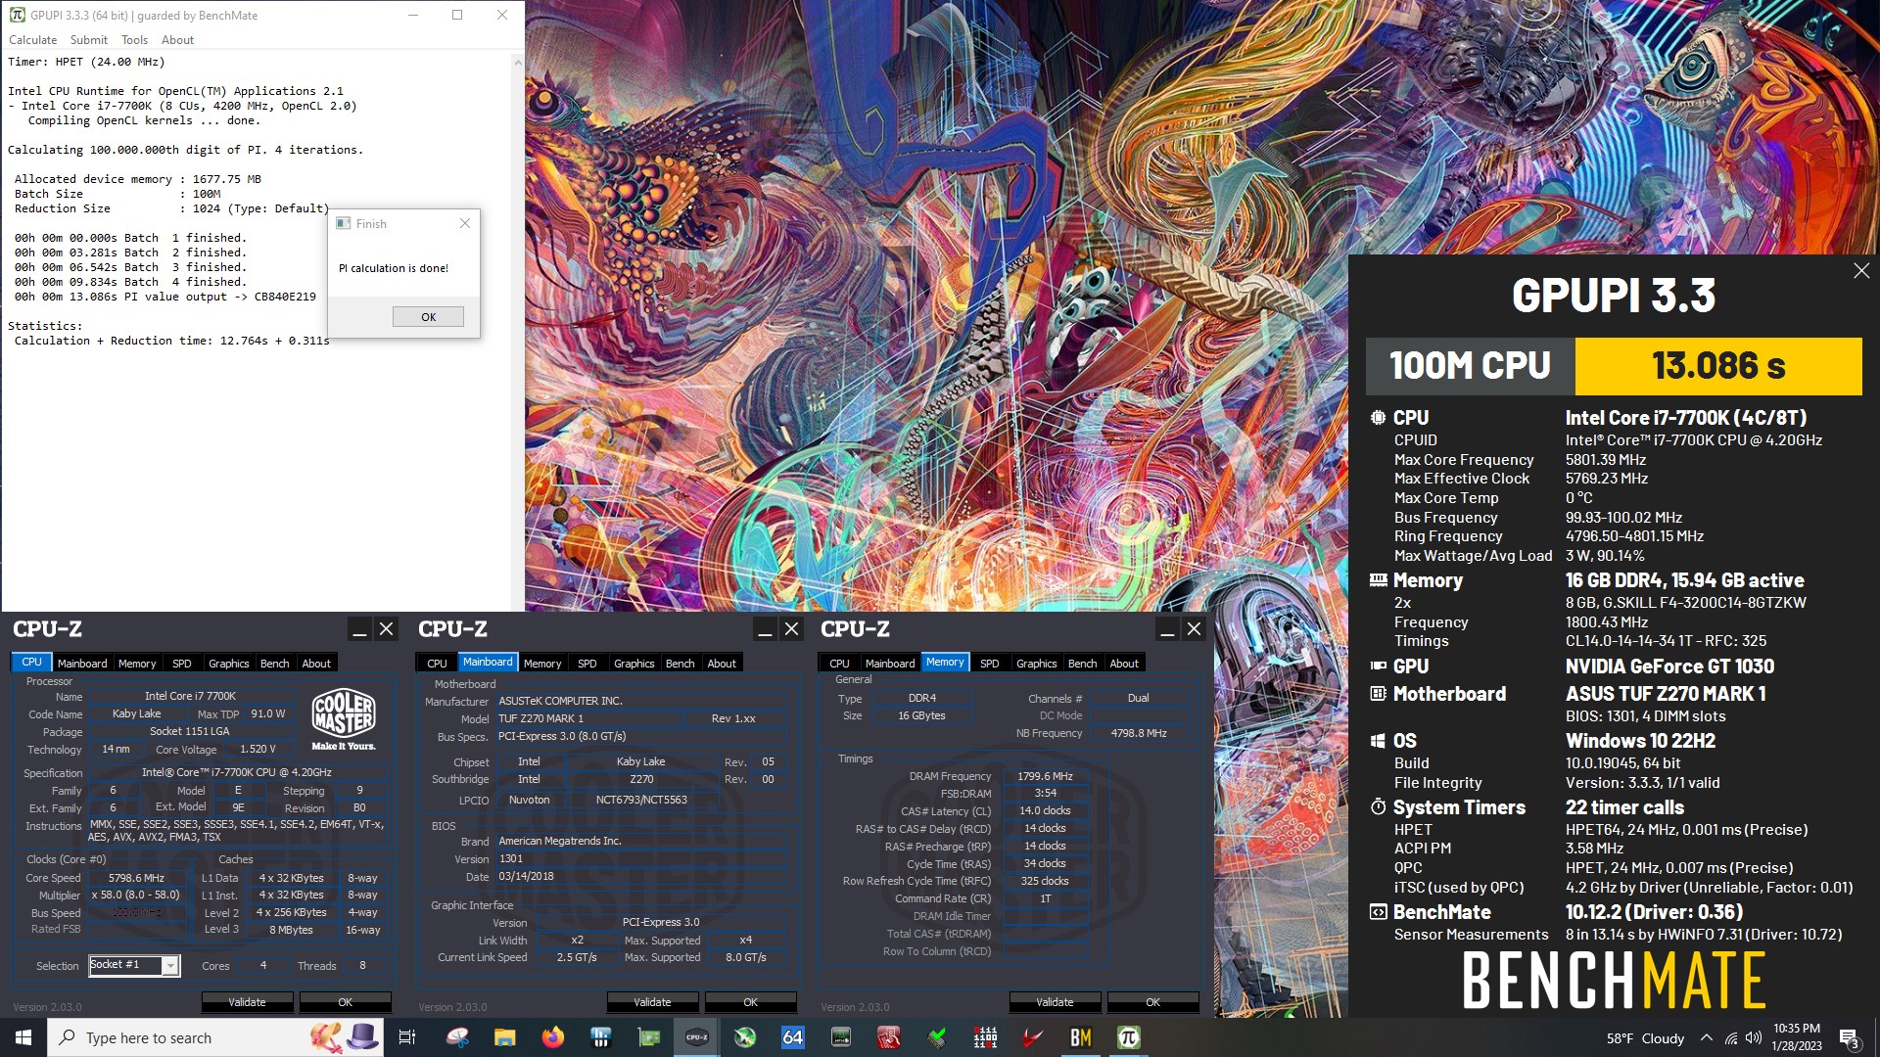Select SPD tab in the middle CPU-Z Mainboard window
The image size is (1880, 1057).
pyautogui.click(x=587, y=664)
